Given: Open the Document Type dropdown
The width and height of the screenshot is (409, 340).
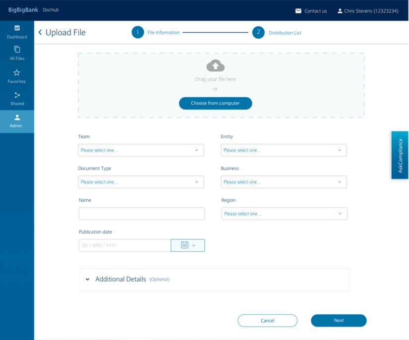Looking at the screenshot, I should [x=141, y=182].
